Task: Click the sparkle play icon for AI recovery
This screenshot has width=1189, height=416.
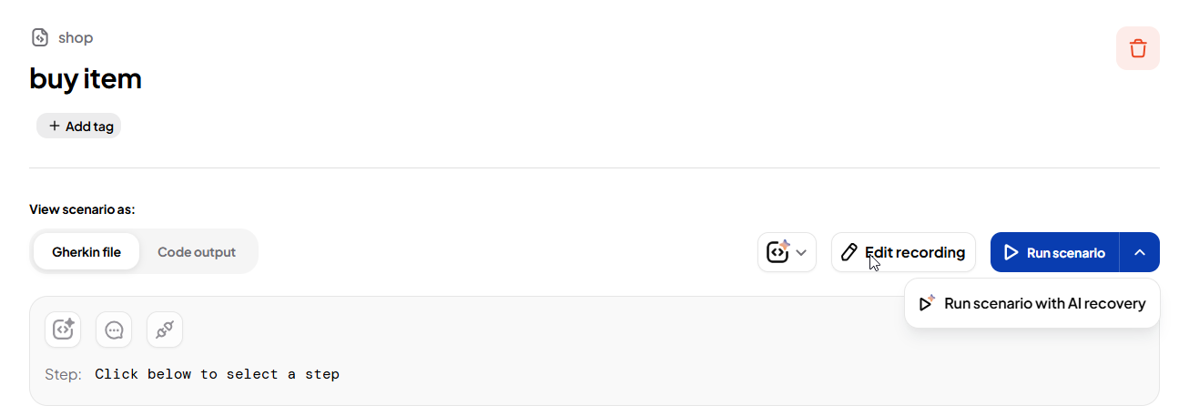Action: (927, 303)
